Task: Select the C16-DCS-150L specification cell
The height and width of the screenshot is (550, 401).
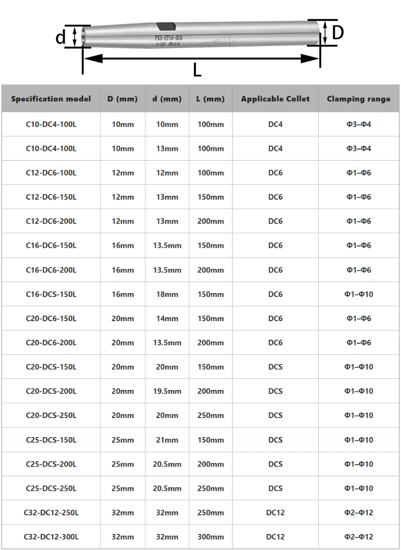Action: [51, 294]
